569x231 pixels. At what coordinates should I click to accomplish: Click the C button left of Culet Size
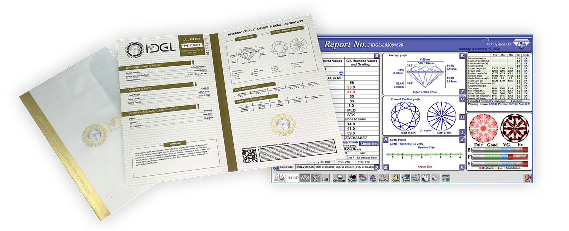coord(277,167)
